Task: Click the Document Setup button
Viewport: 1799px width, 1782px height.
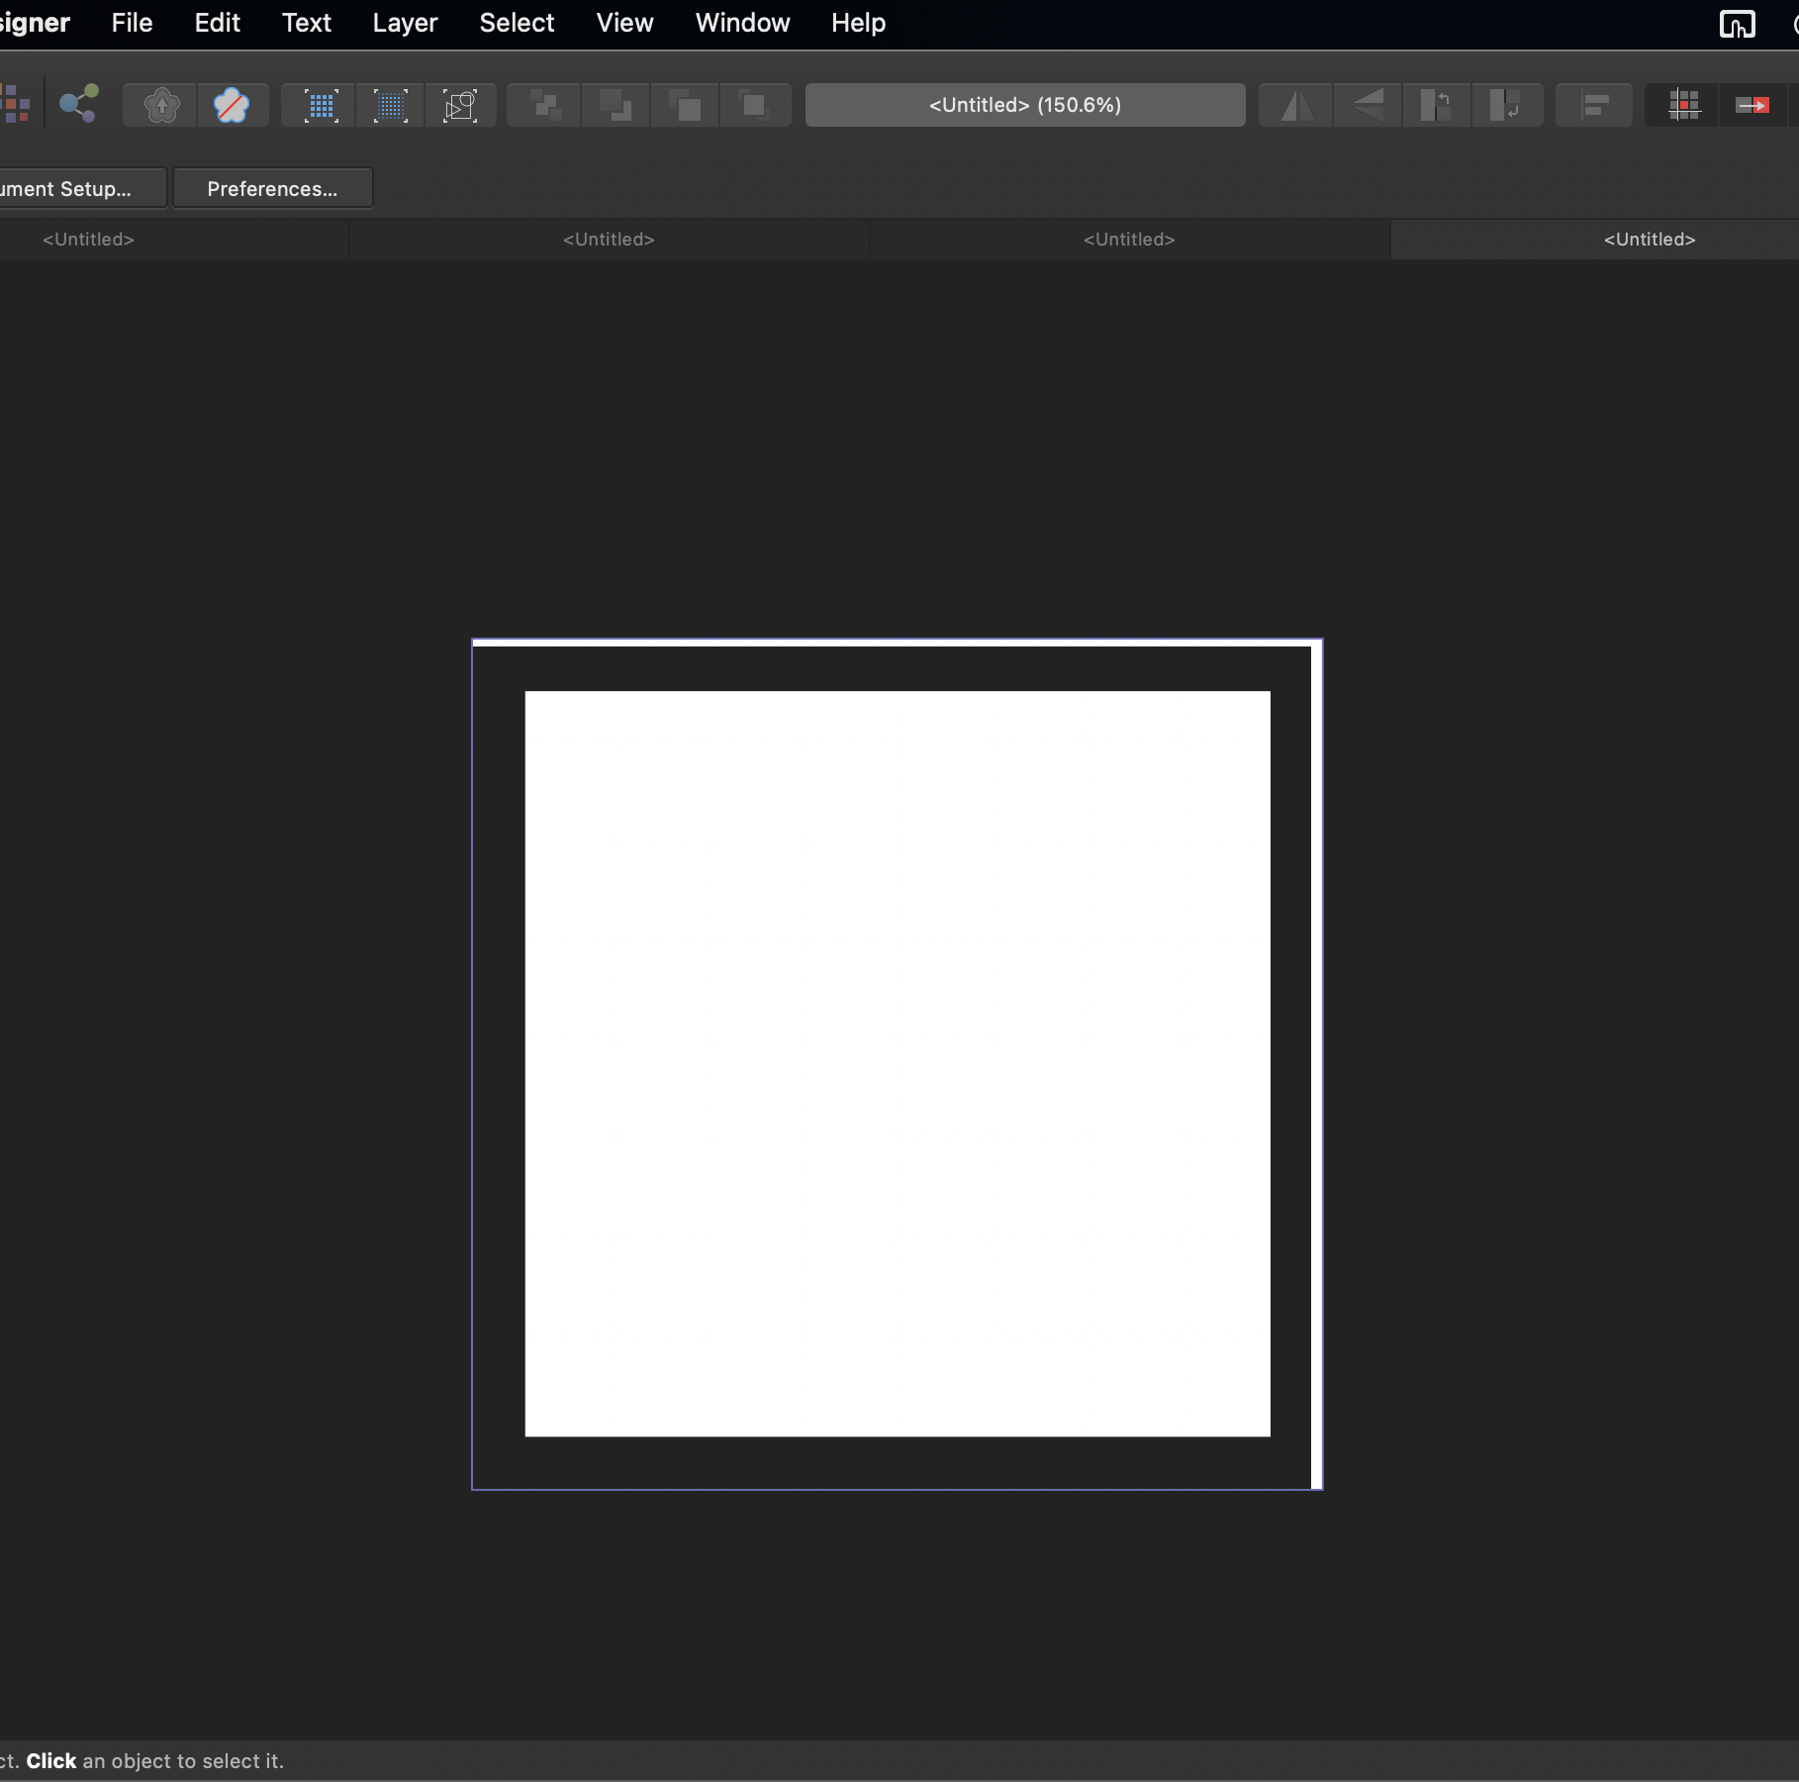Action: pos(82,188)
